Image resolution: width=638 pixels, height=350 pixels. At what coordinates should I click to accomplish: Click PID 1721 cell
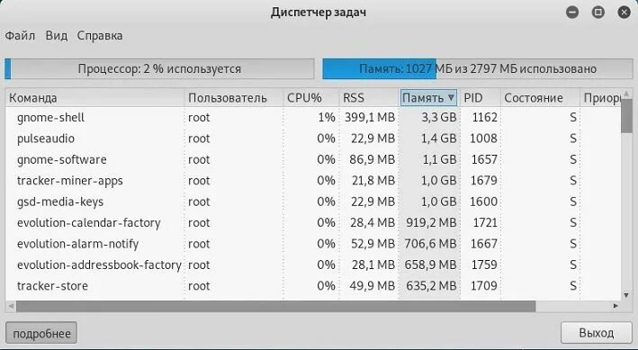tap(485, 223)
